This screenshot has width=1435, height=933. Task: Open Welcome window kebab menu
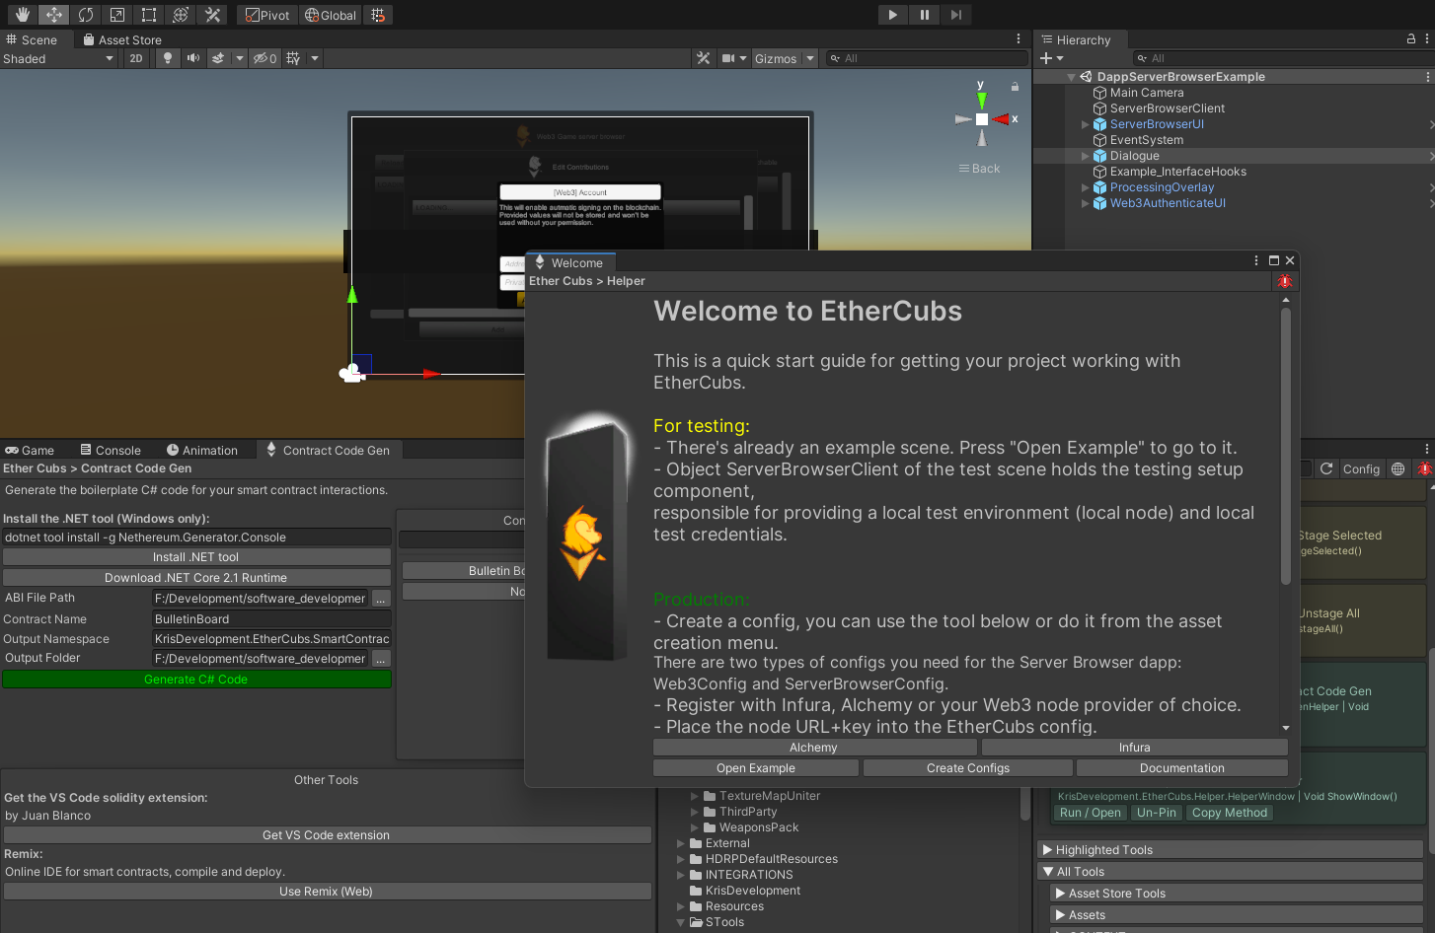click(1256, 261)
